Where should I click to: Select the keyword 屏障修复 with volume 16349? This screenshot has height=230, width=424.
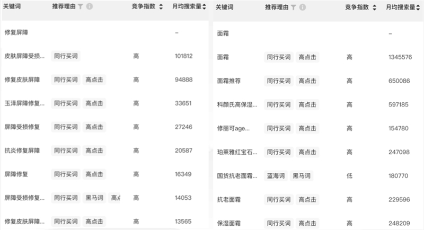tap(16, 174)
